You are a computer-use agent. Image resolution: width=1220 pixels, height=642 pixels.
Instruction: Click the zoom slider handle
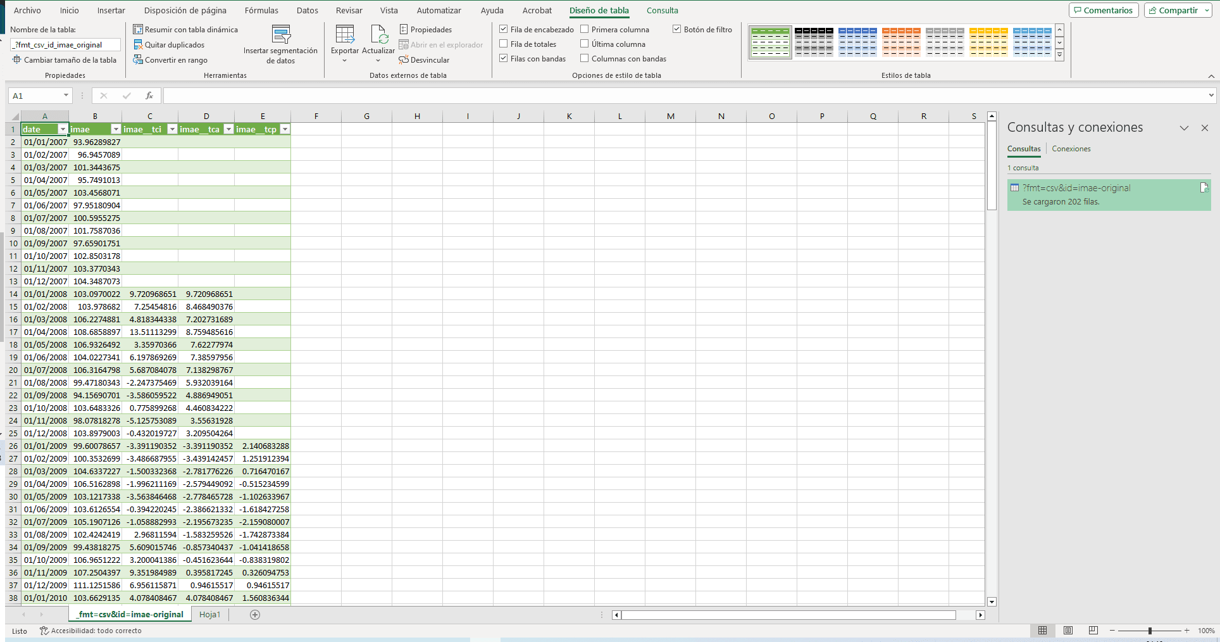[1150, 631]
